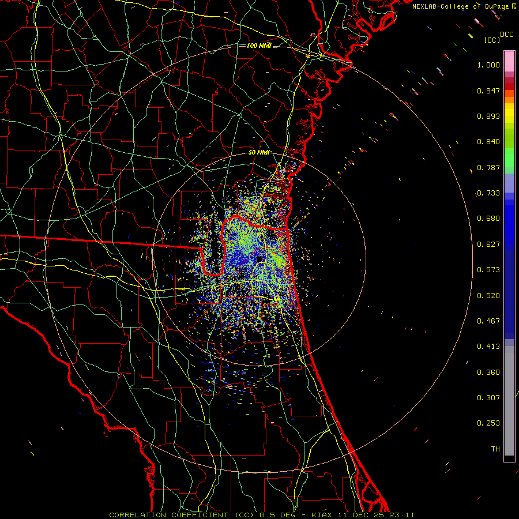Click the 0.787 value on the color scale
The image size is (519, 519).
point(488,167)
